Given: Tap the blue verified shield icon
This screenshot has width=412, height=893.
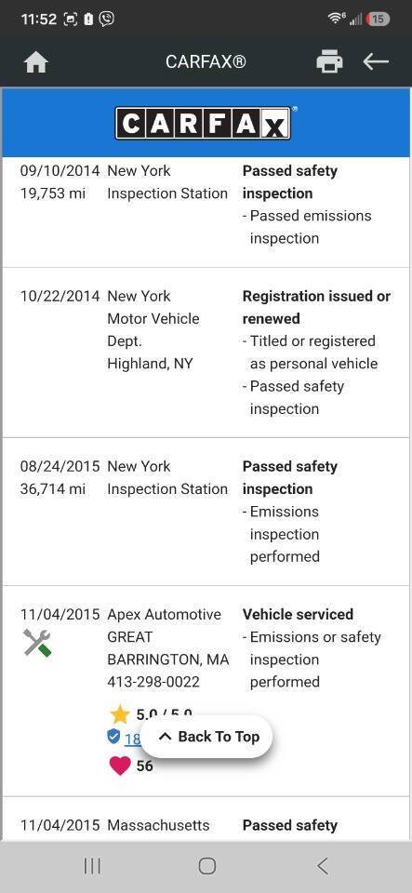Looking at the screenshot, I should (x=113, y=737).
